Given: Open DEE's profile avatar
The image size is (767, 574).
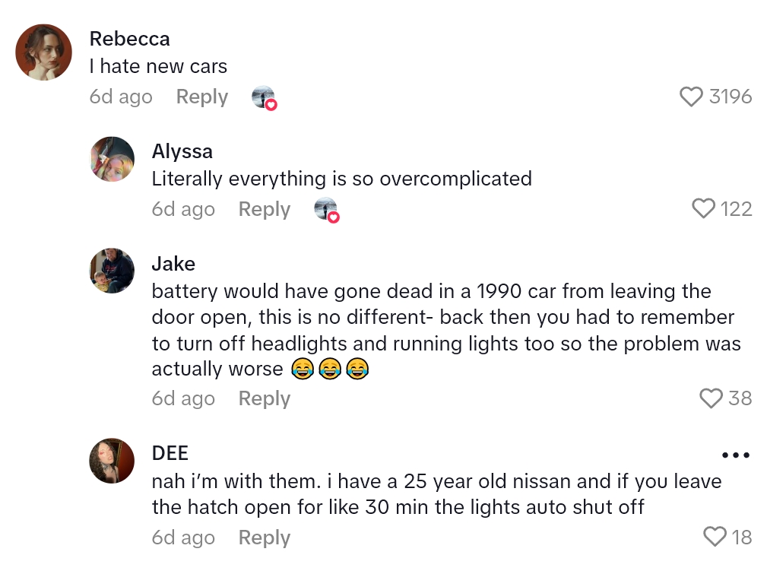Looking at the screenshot, I should coord(113,461).
